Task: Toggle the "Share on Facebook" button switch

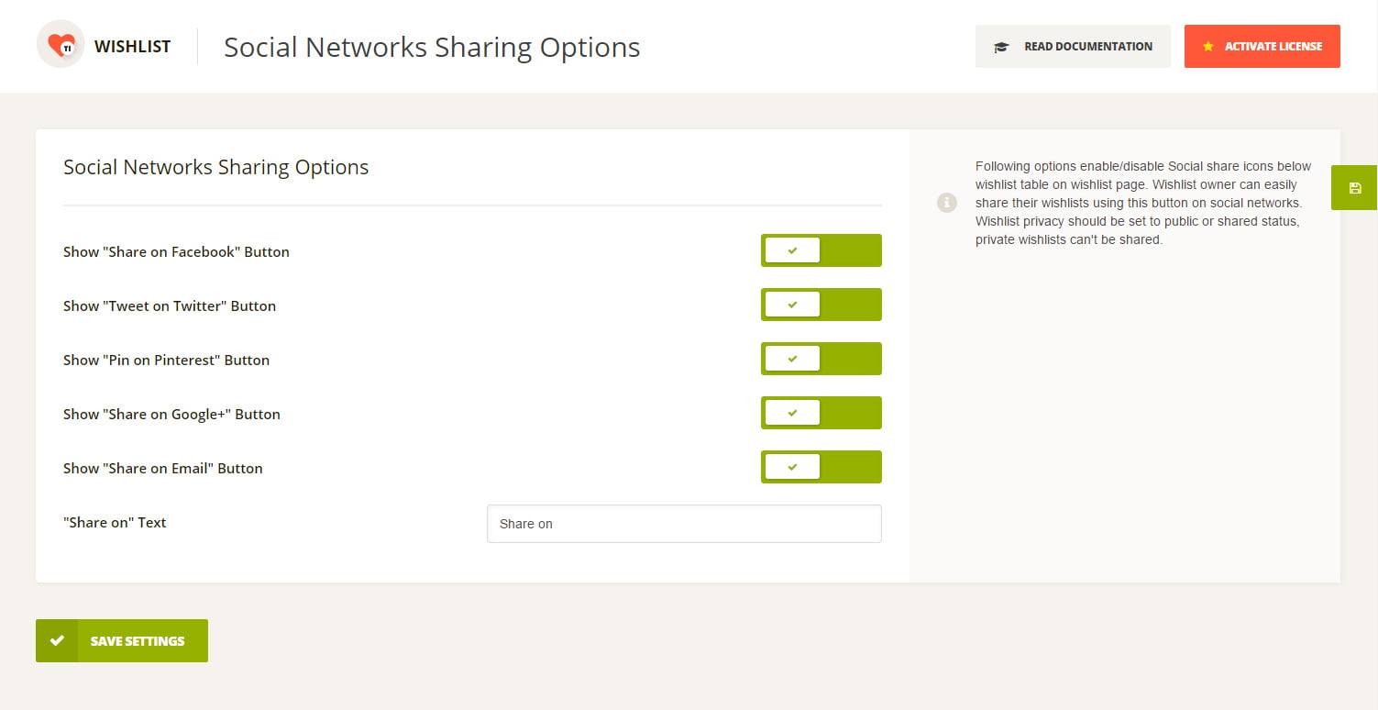Action: click(821, 250)
